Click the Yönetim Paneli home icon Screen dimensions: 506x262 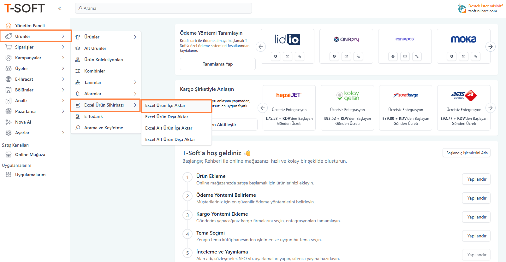click(9, 26)
